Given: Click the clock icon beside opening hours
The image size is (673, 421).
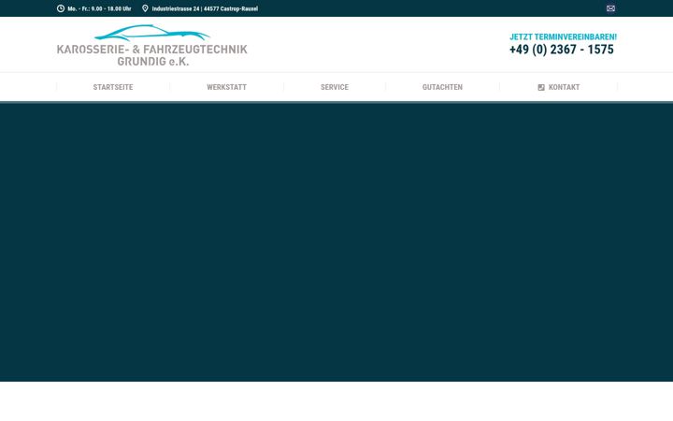Looking at the screenshot, I should (x=61, y=8).
